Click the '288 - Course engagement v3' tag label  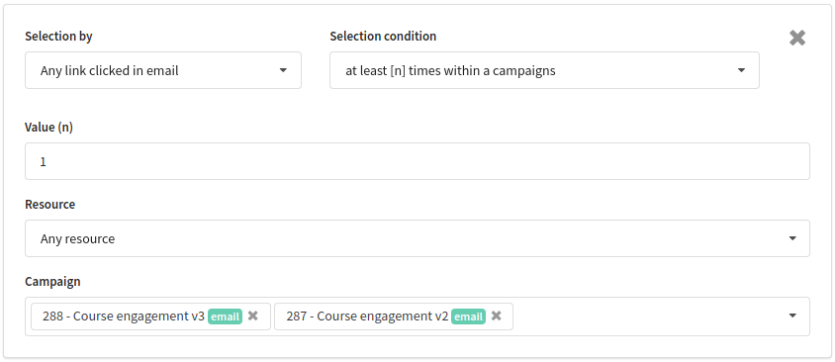tap(124, 317)
